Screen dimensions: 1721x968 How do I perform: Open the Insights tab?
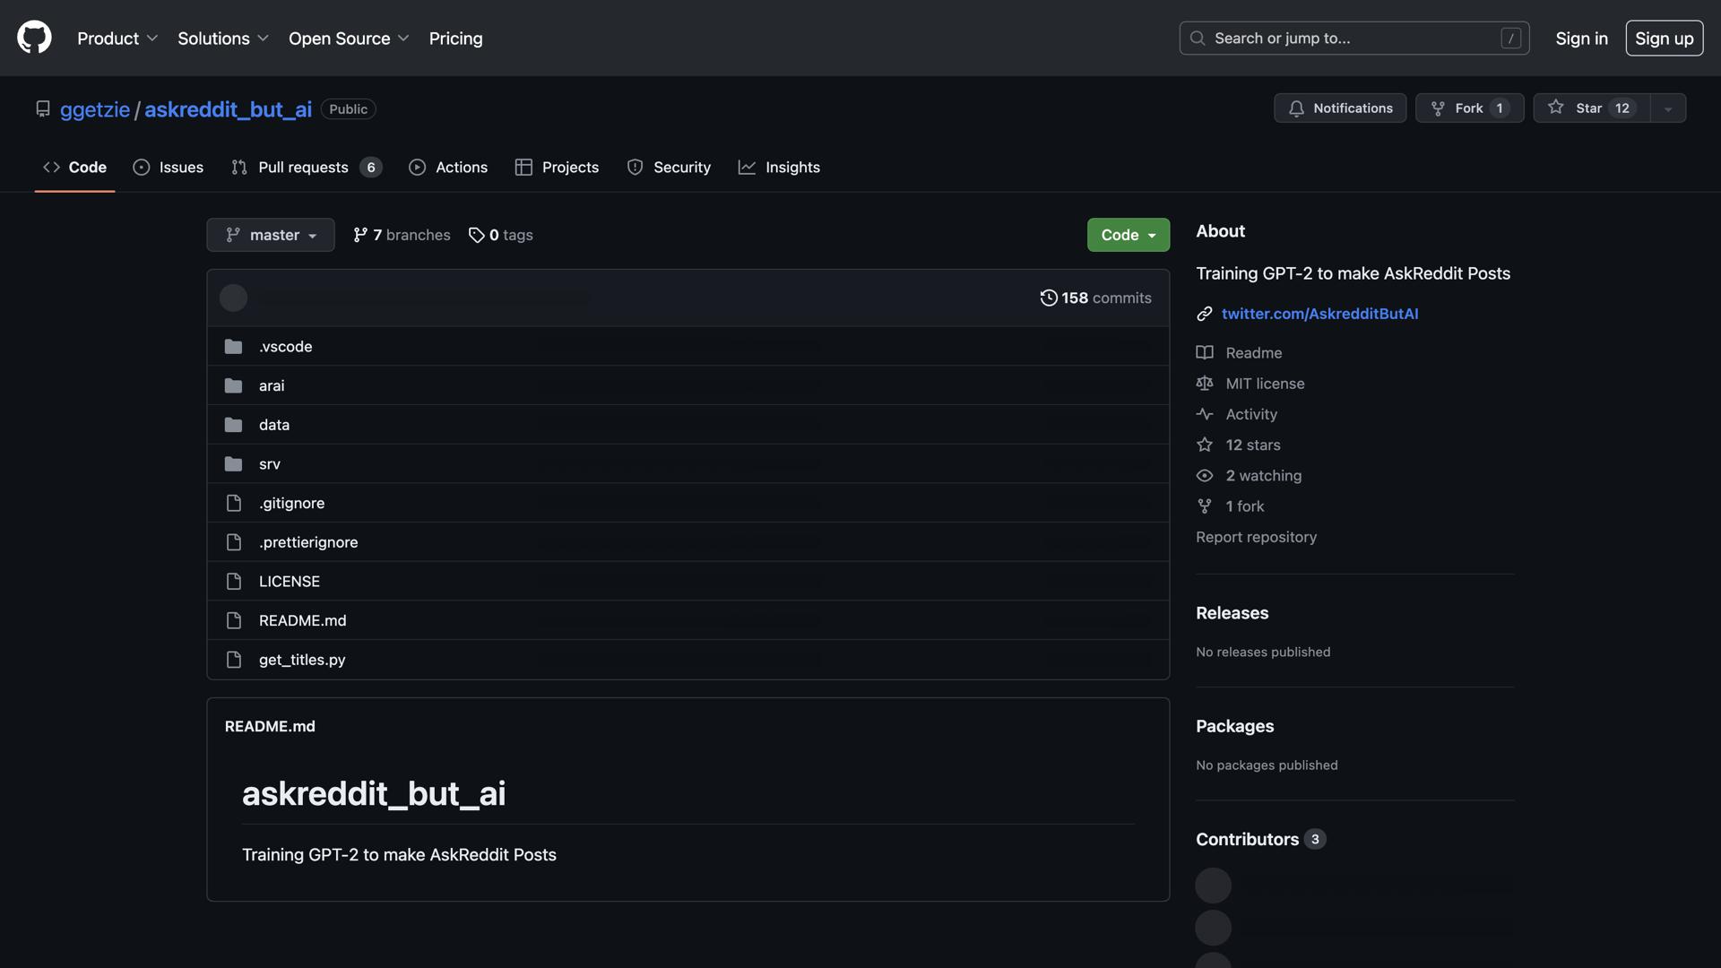pos(779,168)
